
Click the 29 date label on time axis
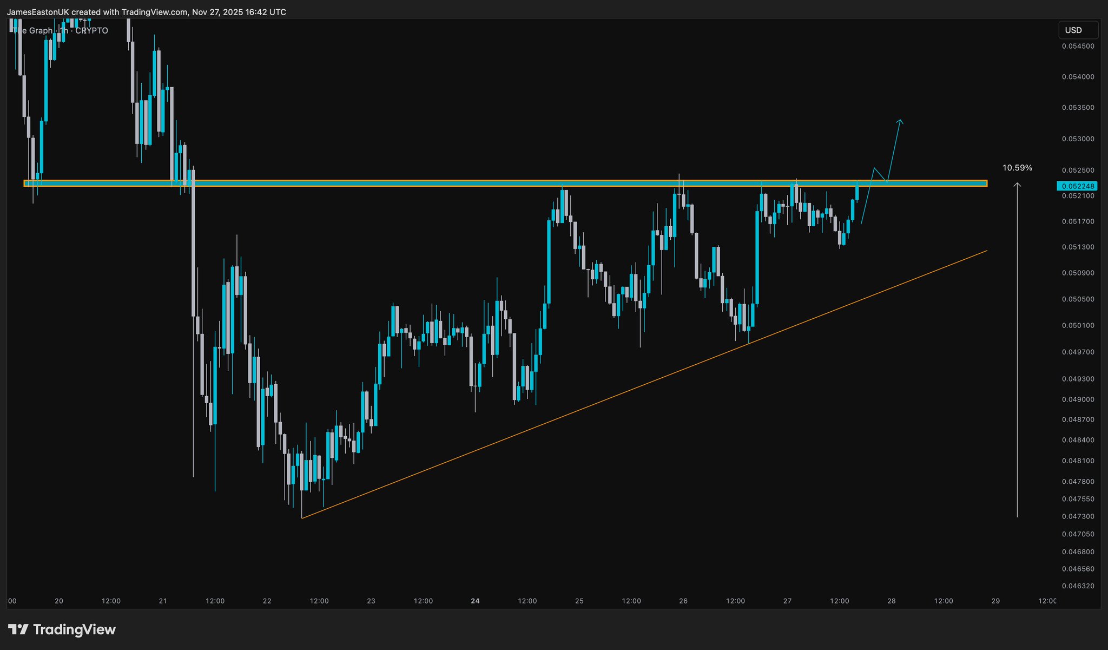(x=995, y=601)
